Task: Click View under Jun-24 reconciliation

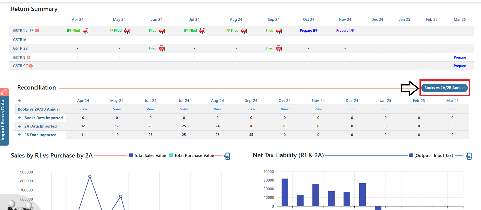Action: point(151,109)
